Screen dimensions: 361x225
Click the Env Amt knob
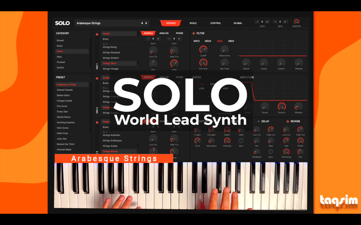pyautogui.click(x=203, y=63)
